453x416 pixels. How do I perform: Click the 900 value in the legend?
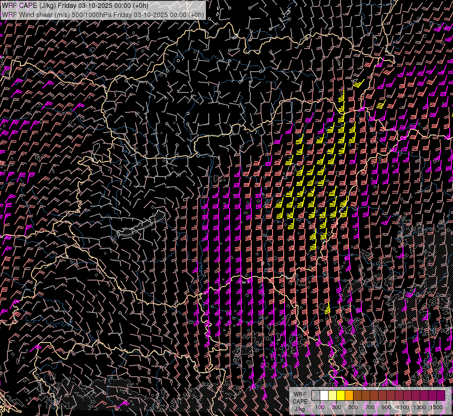pyautogui.click(x=386, y=407)
